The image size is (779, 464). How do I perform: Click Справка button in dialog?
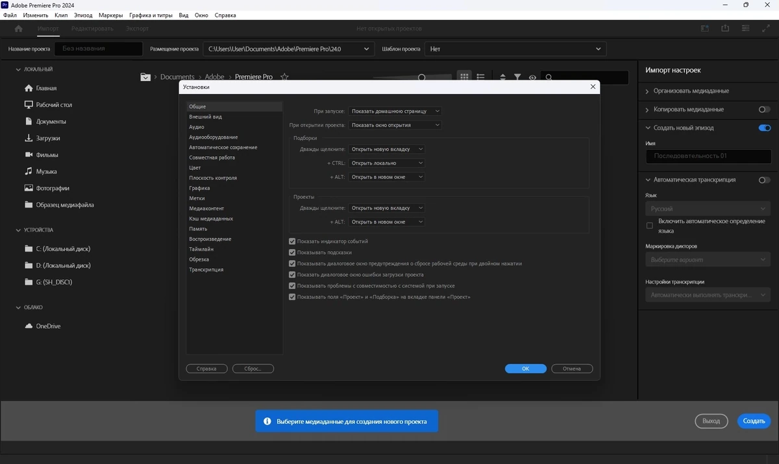pos(206,369)
